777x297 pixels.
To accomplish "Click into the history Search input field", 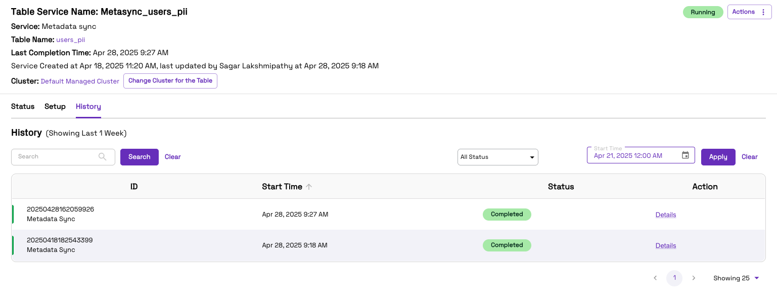I will 56,157.
